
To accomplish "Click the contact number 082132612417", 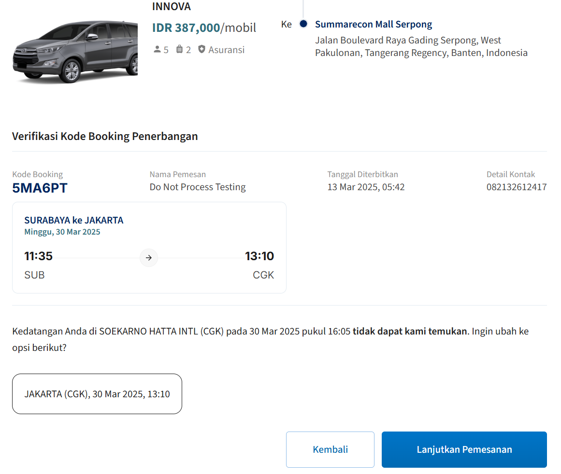I will pyautogui.click(x=517, y=187).
